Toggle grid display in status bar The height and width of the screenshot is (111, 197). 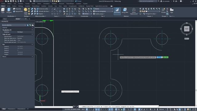87,109
